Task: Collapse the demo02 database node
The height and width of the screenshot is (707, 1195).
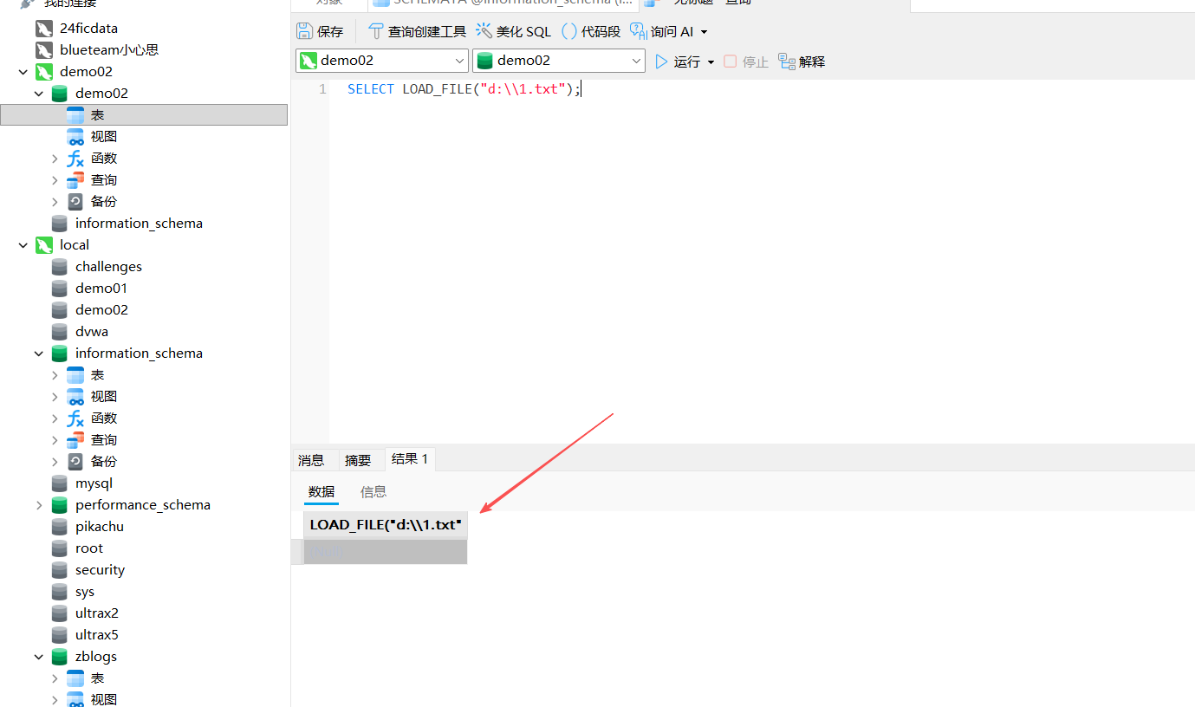Action: (39, 94)
